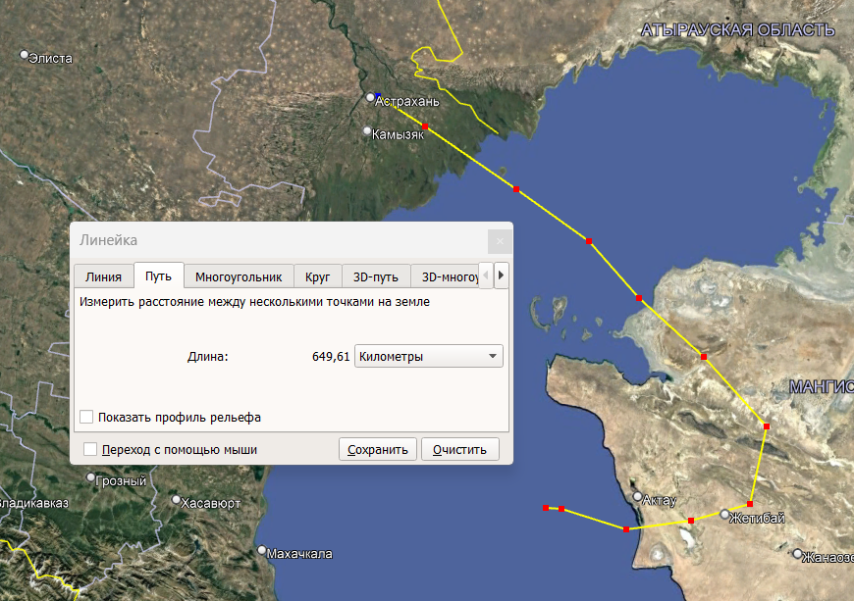Screen dimensions: 854x601
Task: Close the Линейка ruler dialog
Action: [x=500, y=241]
